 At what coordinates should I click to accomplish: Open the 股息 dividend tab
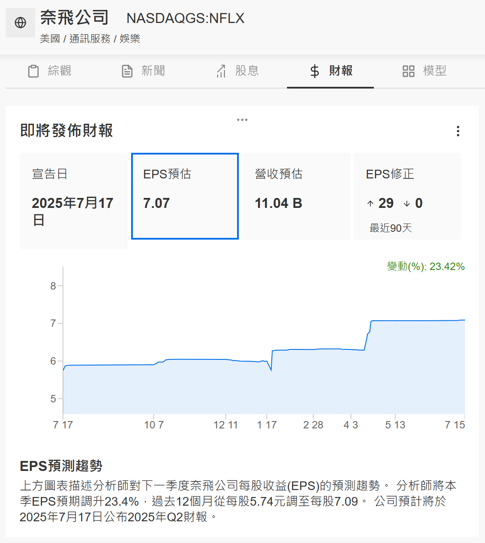(237, 71)
